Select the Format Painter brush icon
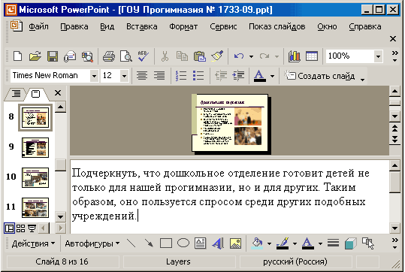The height and width of the screenshot is (272, 405). coord(217,56)
